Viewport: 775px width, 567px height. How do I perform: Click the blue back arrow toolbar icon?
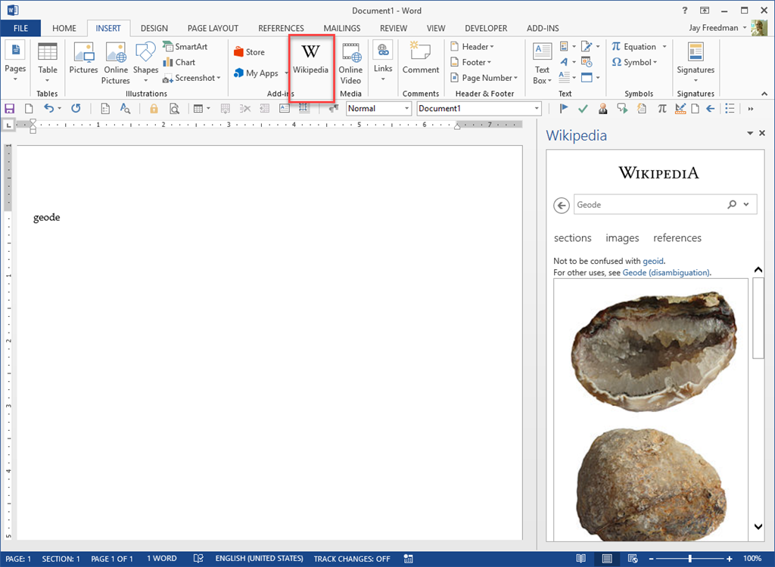(x=710, y=109)
